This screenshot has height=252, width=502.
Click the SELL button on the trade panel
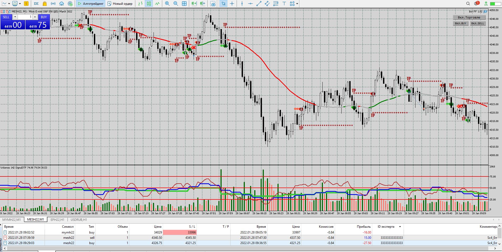coord(6,17)
